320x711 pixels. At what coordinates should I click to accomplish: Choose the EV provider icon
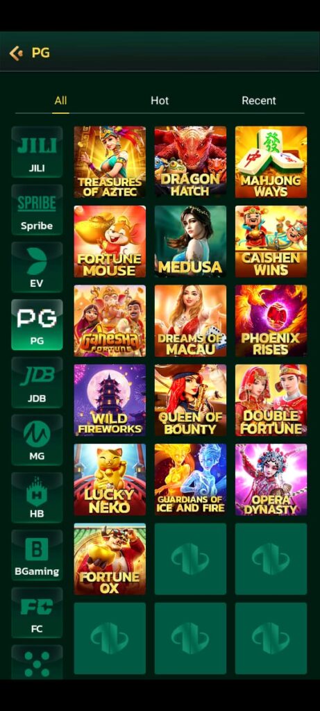[x=37, y=267]
